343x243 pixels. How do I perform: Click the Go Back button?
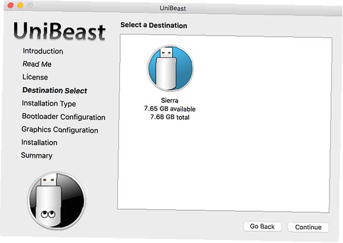pyautogui.click(x=262, y=227)
